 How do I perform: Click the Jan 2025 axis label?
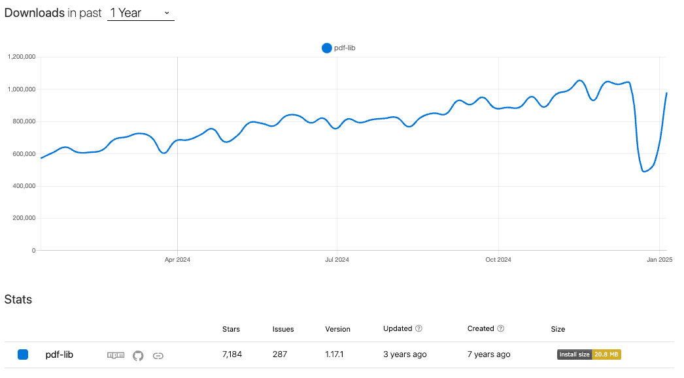tap(660, 260)
